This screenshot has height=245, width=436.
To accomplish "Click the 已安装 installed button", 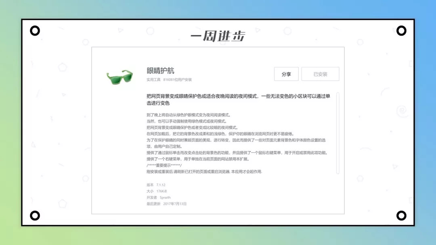I will (320, 74).
